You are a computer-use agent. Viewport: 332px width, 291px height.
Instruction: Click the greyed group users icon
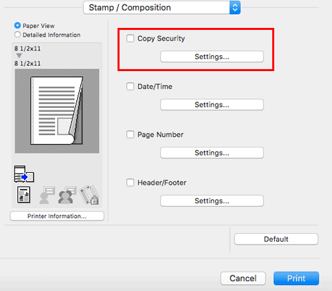(67, 195)
